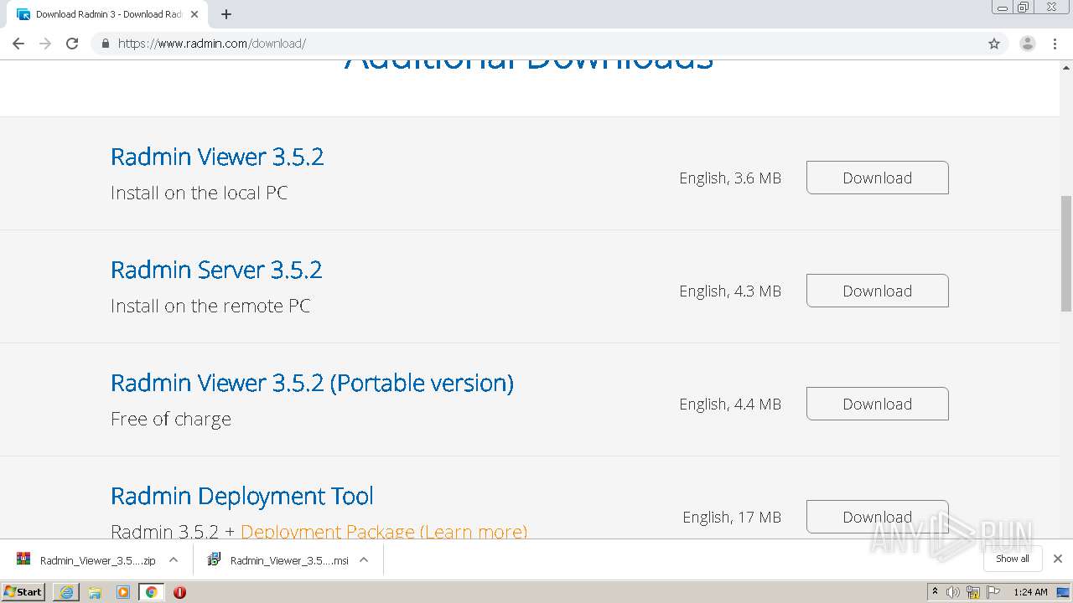Viewport: 1073px width, 603px height.
Task: Click the page vertical scrollbar thumb
Action: click(x=1066, y=253)
